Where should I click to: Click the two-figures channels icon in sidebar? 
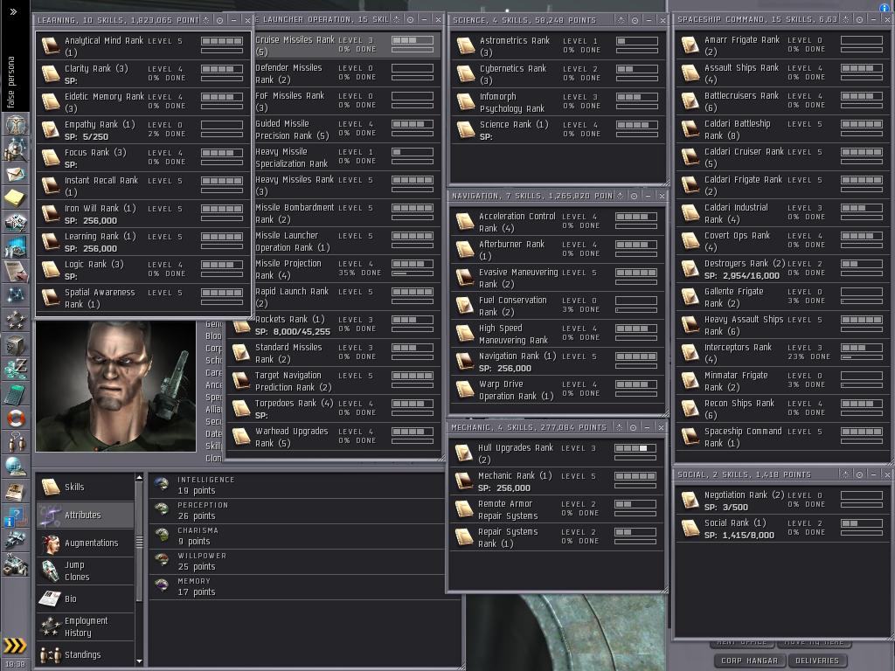click(x=16, y=443)
